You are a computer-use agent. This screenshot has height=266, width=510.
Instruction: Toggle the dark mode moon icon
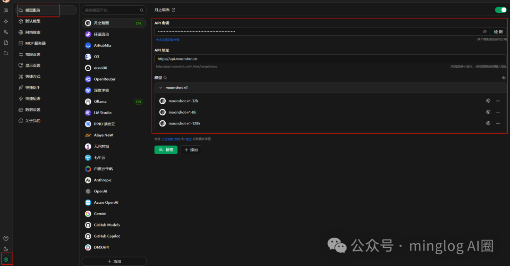[6, 249]
